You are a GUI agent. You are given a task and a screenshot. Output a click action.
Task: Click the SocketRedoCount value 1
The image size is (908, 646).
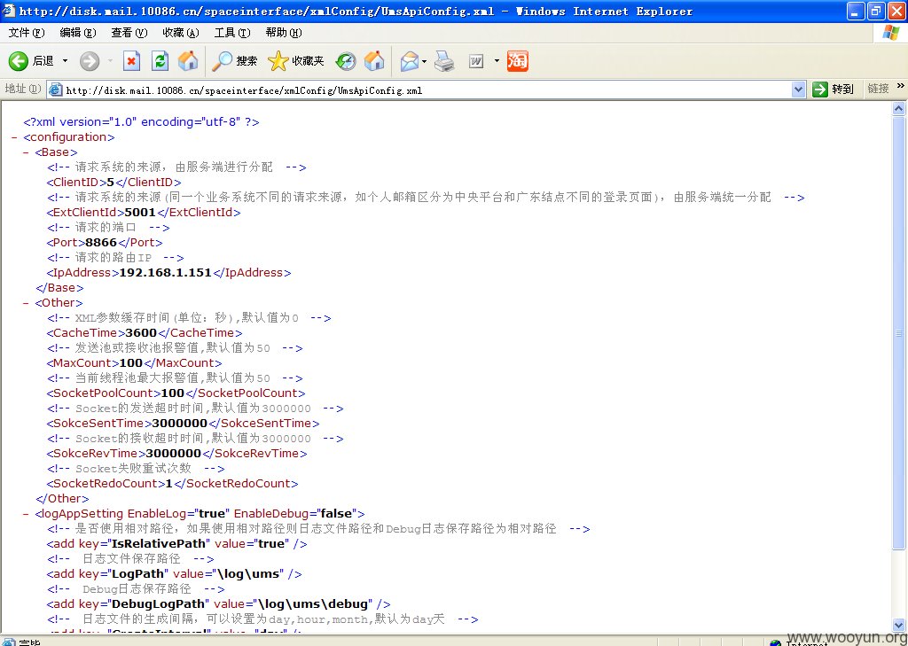(x=169, y=483)
